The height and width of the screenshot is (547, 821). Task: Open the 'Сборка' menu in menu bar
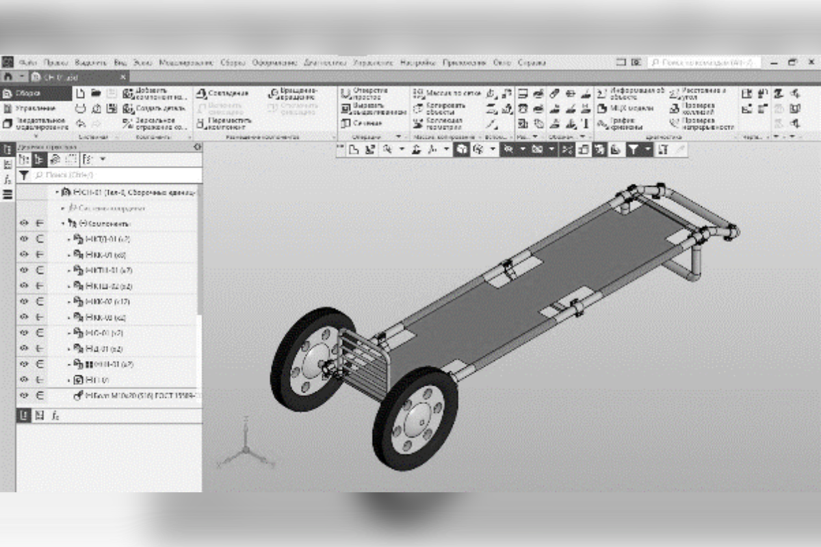coord(233,63)
